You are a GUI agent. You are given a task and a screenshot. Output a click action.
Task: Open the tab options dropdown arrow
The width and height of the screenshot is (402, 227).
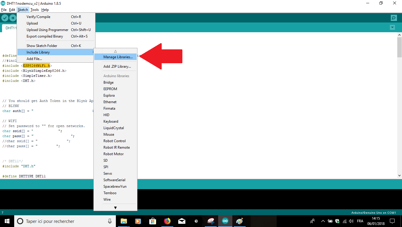(392, 27)
